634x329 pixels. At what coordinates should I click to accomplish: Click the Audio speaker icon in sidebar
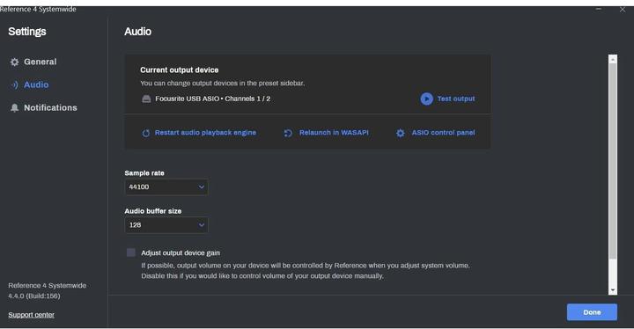coord(15,84)
